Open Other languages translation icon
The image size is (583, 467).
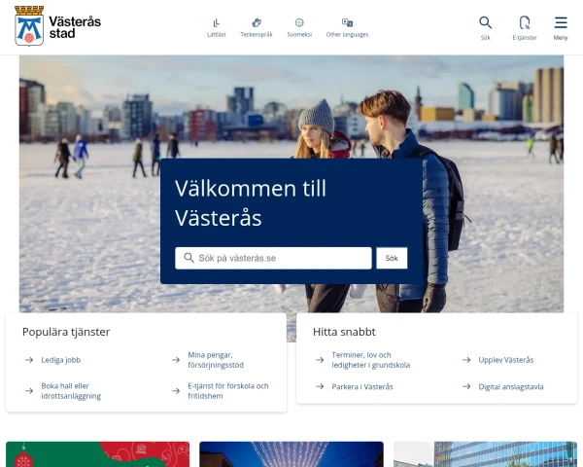tap(347, 27)
